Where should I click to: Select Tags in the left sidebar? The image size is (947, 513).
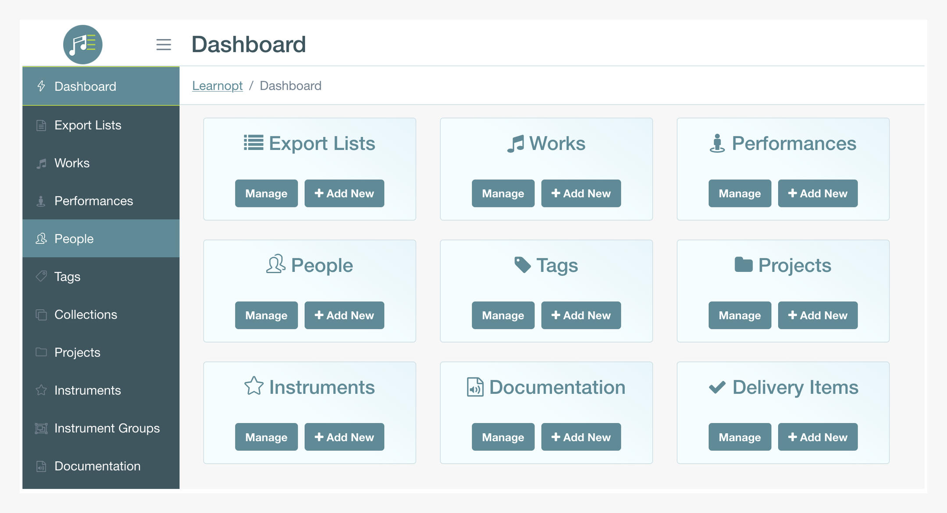click(x=67, y=276)
